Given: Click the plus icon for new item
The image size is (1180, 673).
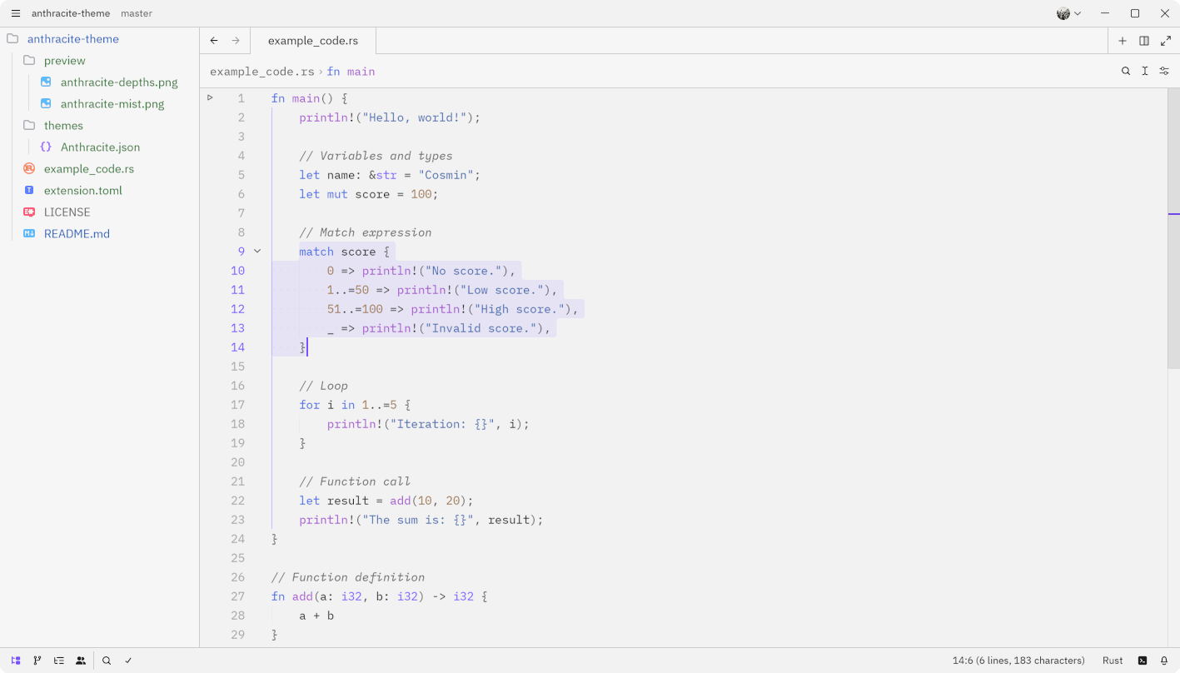Looking at the screenshot, I should coord(1123,41).
